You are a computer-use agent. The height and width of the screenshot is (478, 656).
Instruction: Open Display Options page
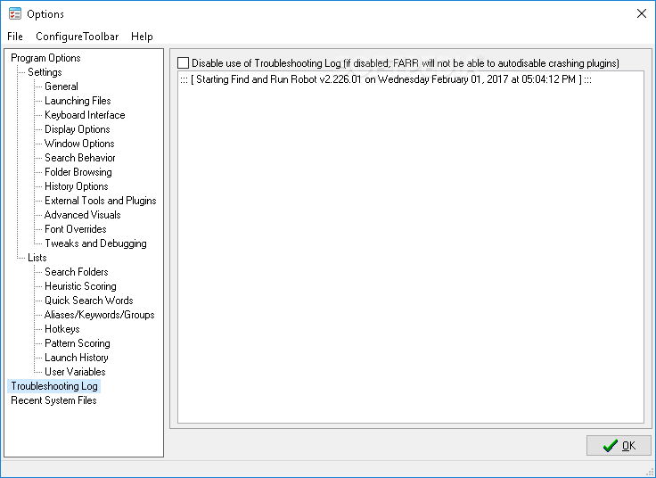78,129
